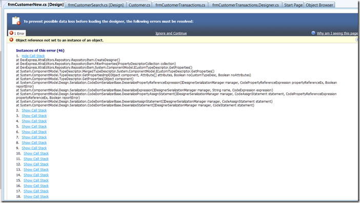
Task: Show Call Stack for instance 11
Action: point(36,159)
